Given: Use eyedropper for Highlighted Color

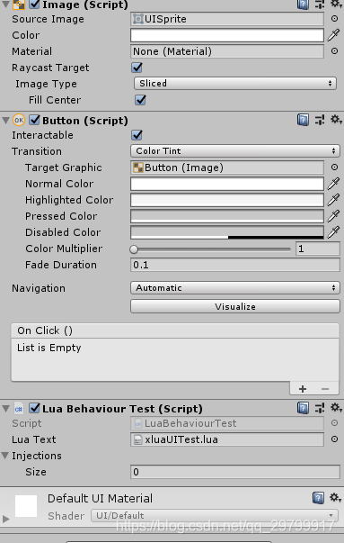Looking at the screenshot, I should pyautogui.click(x=333, y=200).
